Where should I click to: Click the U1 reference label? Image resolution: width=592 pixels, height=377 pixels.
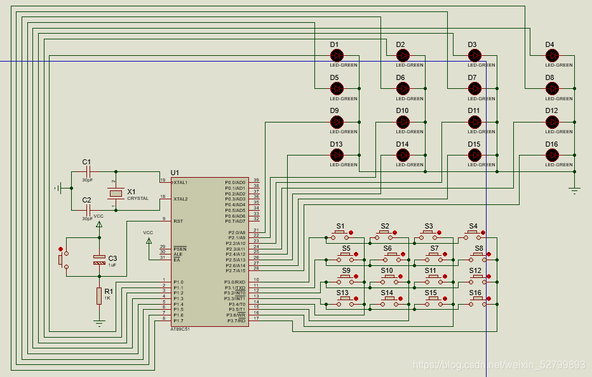tap(175, 173)
